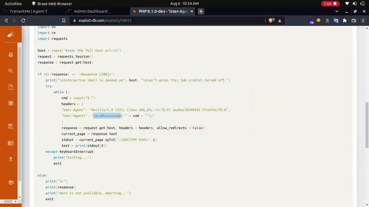The width and height of the screenshot is (369, 207).
Task: Click 'print("Exiting...")' code line
Action: [x=72, y=158]
